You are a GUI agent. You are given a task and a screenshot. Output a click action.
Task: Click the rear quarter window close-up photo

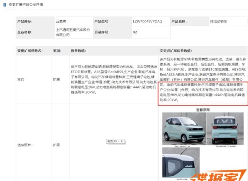point(181,163)
